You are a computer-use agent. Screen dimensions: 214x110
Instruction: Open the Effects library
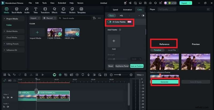pos(55,10)
